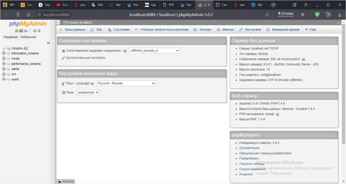This screenshot has width=346, height=184.
Task: Open a new browser tab with plus button
Action: 274,5
